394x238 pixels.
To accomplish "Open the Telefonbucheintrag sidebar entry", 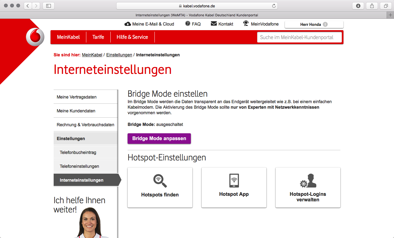I will pyautogui.click(x=85, y=152).
